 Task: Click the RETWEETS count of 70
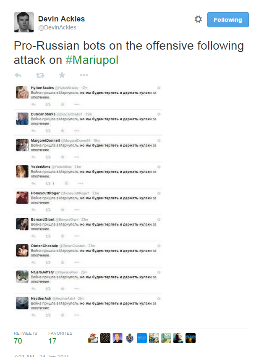click(18, 341)
